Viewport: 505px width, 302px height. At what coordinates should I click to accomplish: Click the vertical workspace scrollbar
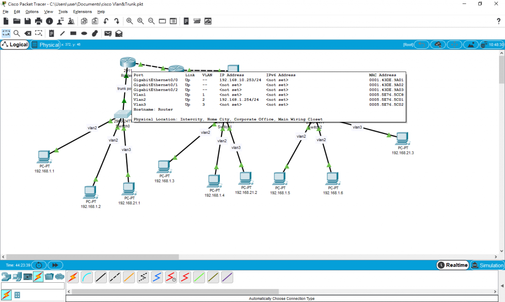(502, 70)
